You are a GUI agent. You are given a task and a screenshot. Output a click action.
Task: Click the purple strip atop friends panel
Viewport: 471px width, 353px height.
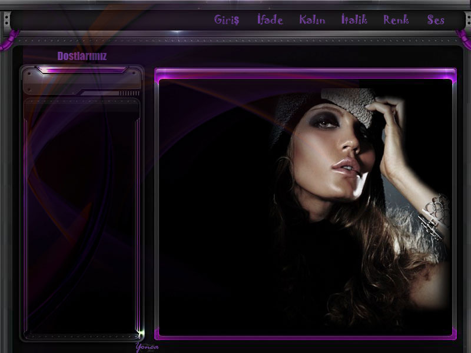[x=81, y=70]
